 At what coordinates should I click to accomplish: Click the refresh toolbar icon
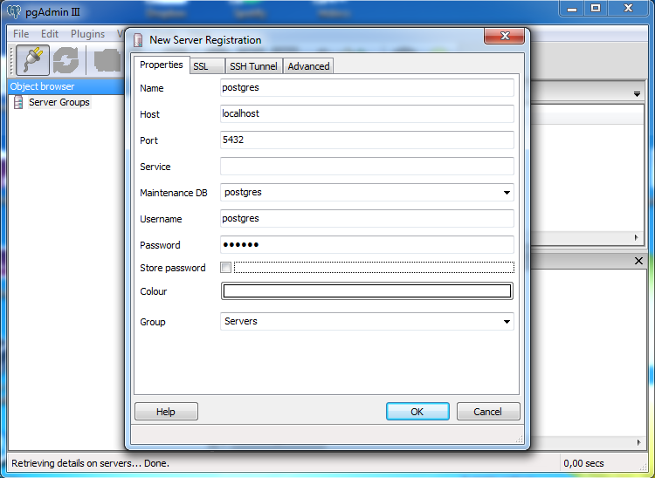pos(65,60)
